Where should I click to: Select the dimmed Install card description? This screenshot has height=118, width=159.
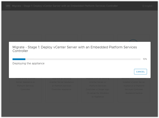(25, 84)
